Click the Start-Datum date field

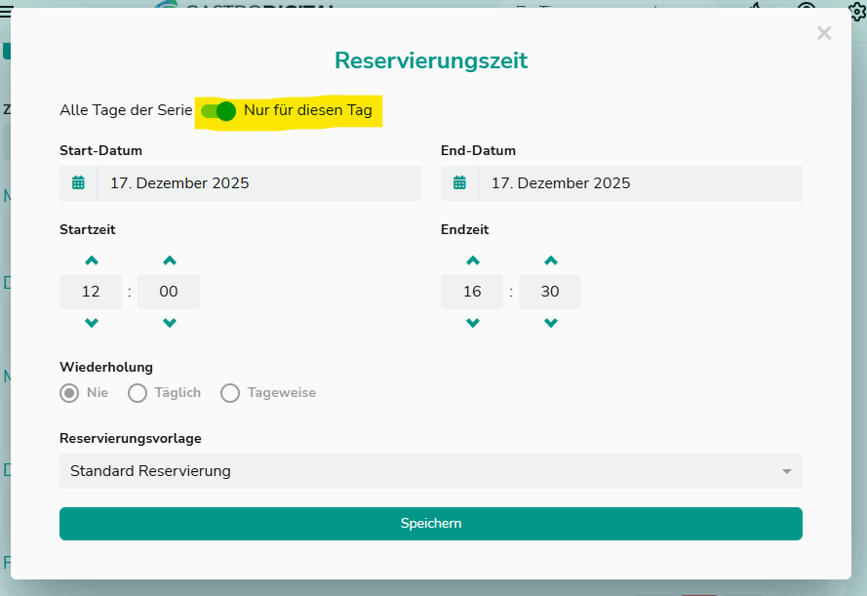pyautogui.click(x=258, y=183)
